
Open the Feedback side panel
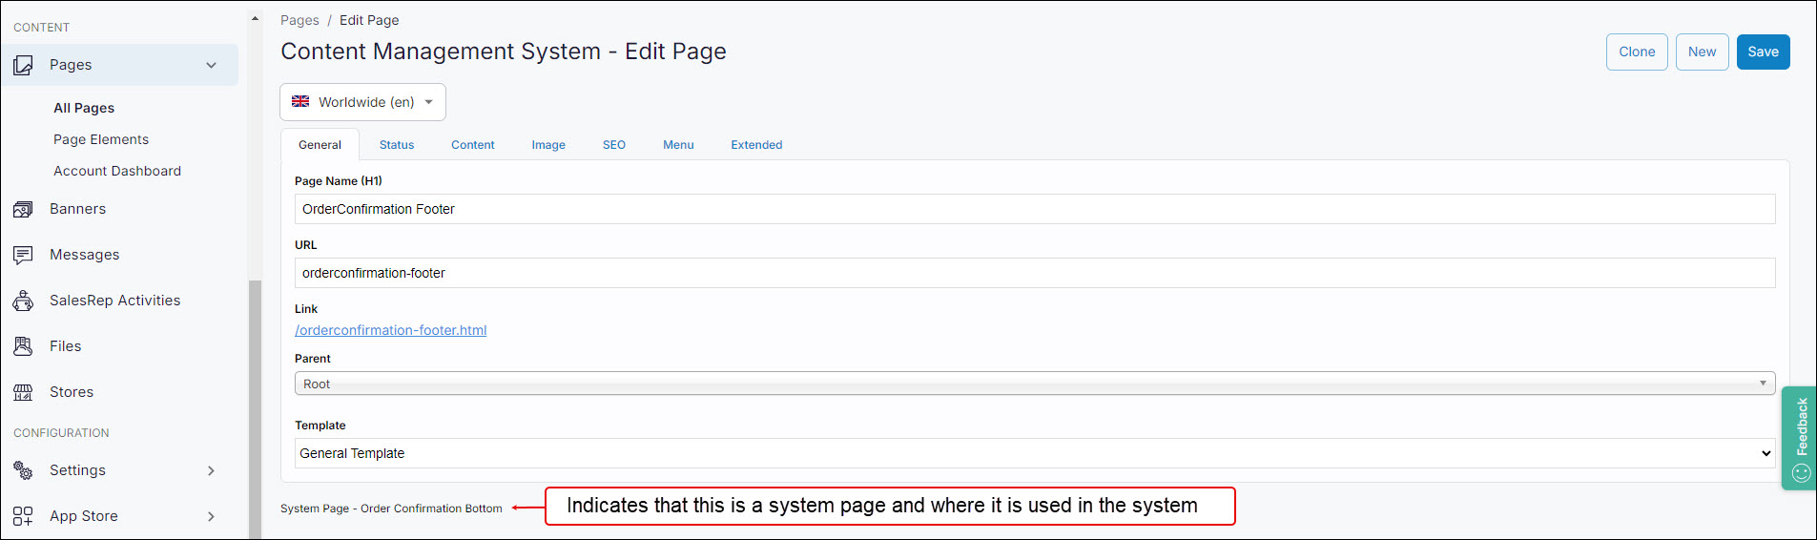pos(1800,438)
